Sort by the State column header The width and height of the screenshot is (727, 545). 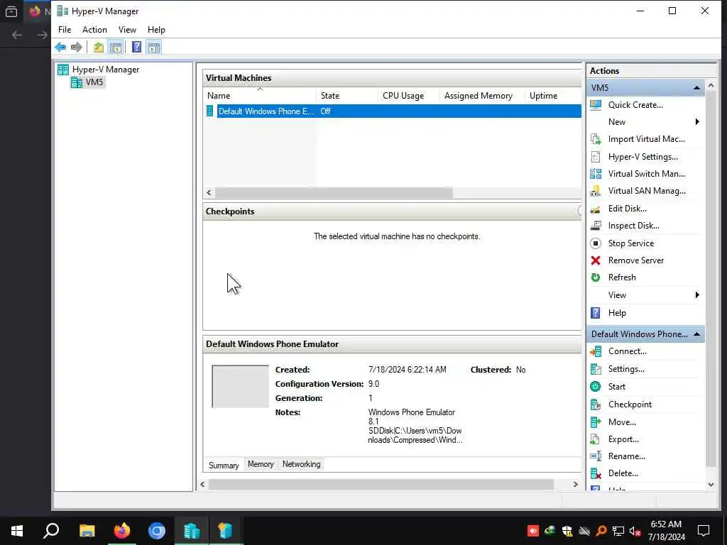pyautogui.click(x=347, y=96)
